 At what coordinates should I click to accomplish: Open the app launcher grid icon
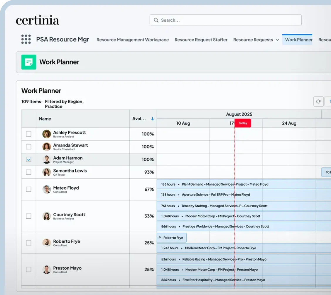pos(26,39)
